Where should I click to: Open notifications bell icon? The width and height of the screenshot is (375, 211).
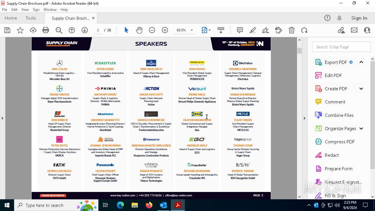click(x=340, y=18)
